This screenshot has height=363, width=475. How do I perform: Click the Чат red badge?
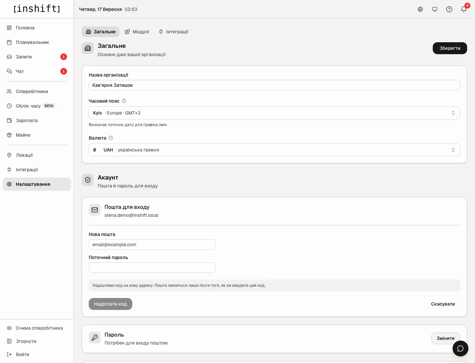(64, 71)
